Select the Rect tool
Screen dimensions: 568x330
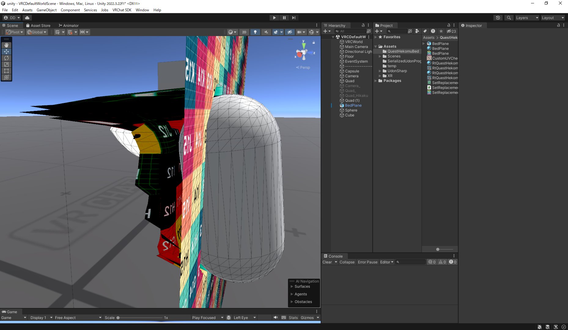click(6, 71)
